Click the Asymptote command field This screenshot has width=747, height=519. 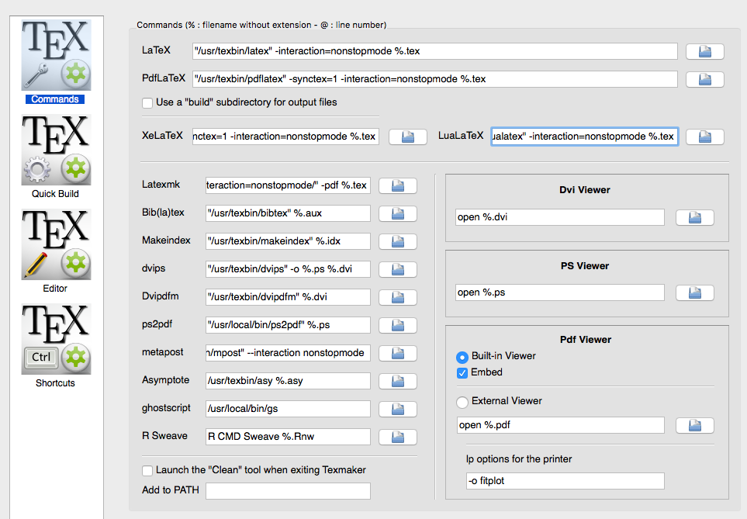tap(289, 380)
